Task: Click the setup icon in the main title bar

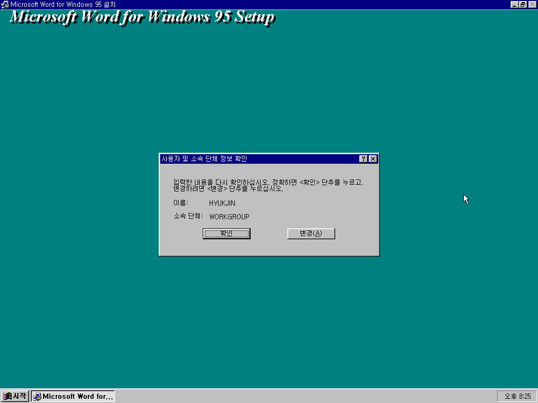Action: coord(5,4)
